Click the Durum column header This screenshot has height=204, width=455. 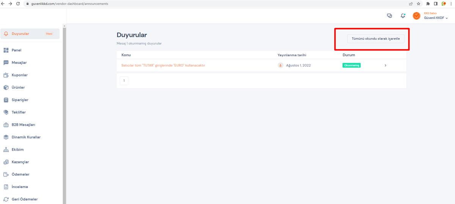point(349,55)
